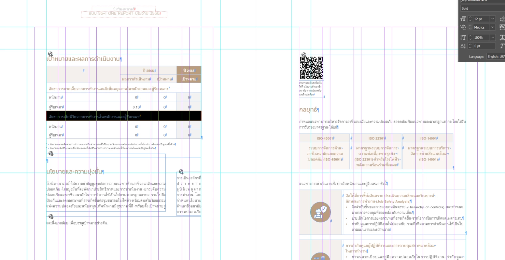
Task: Open the kerning Metrics dropdown arrow
Action: (493, 27)
